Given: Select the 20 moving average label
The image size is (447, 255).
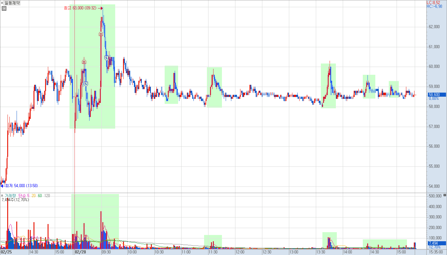Looking at the screenshot, I should [x=33, y=196].
